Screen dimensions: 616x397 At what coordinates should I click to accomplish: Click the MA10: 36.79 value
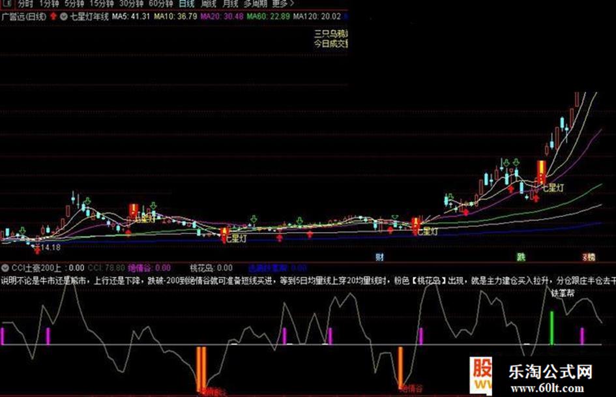click(x=175, y=16)
